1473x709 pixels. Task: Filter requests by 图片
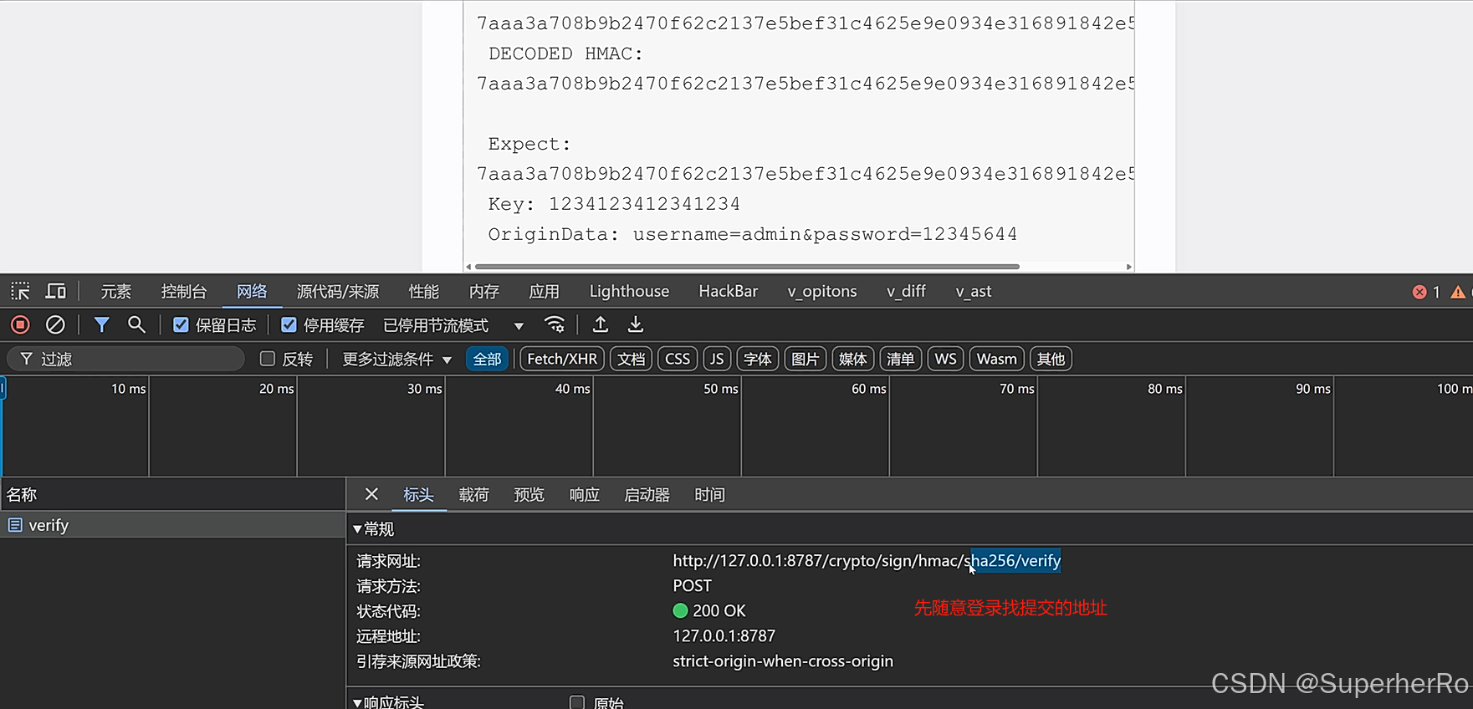806,359
